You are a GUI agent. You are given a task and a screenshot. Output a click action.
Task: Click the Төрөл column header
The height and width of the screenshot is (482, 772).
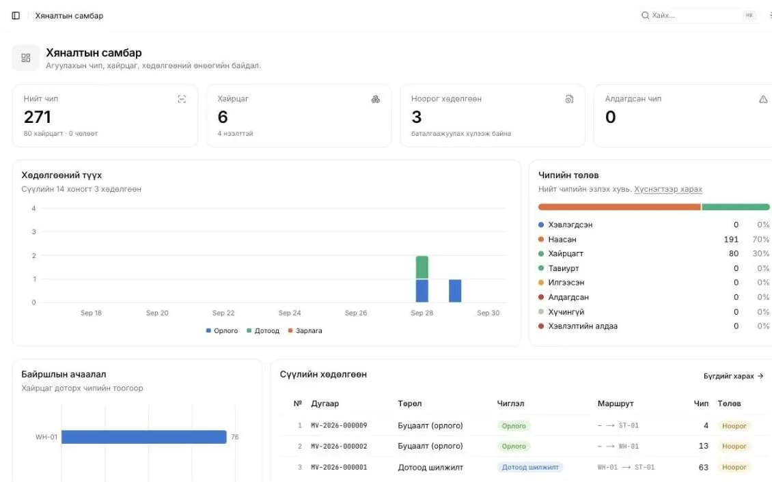click(410, 403)
